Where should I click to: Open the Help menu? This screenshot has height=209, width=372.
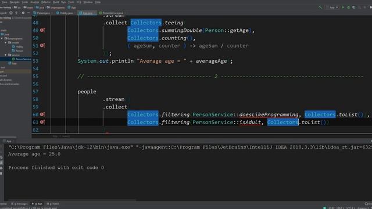[x=98, y=2]
